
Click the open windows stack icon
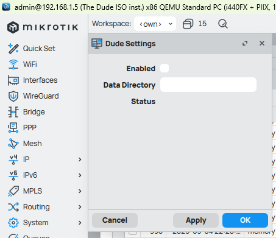[x=188, y=24]
